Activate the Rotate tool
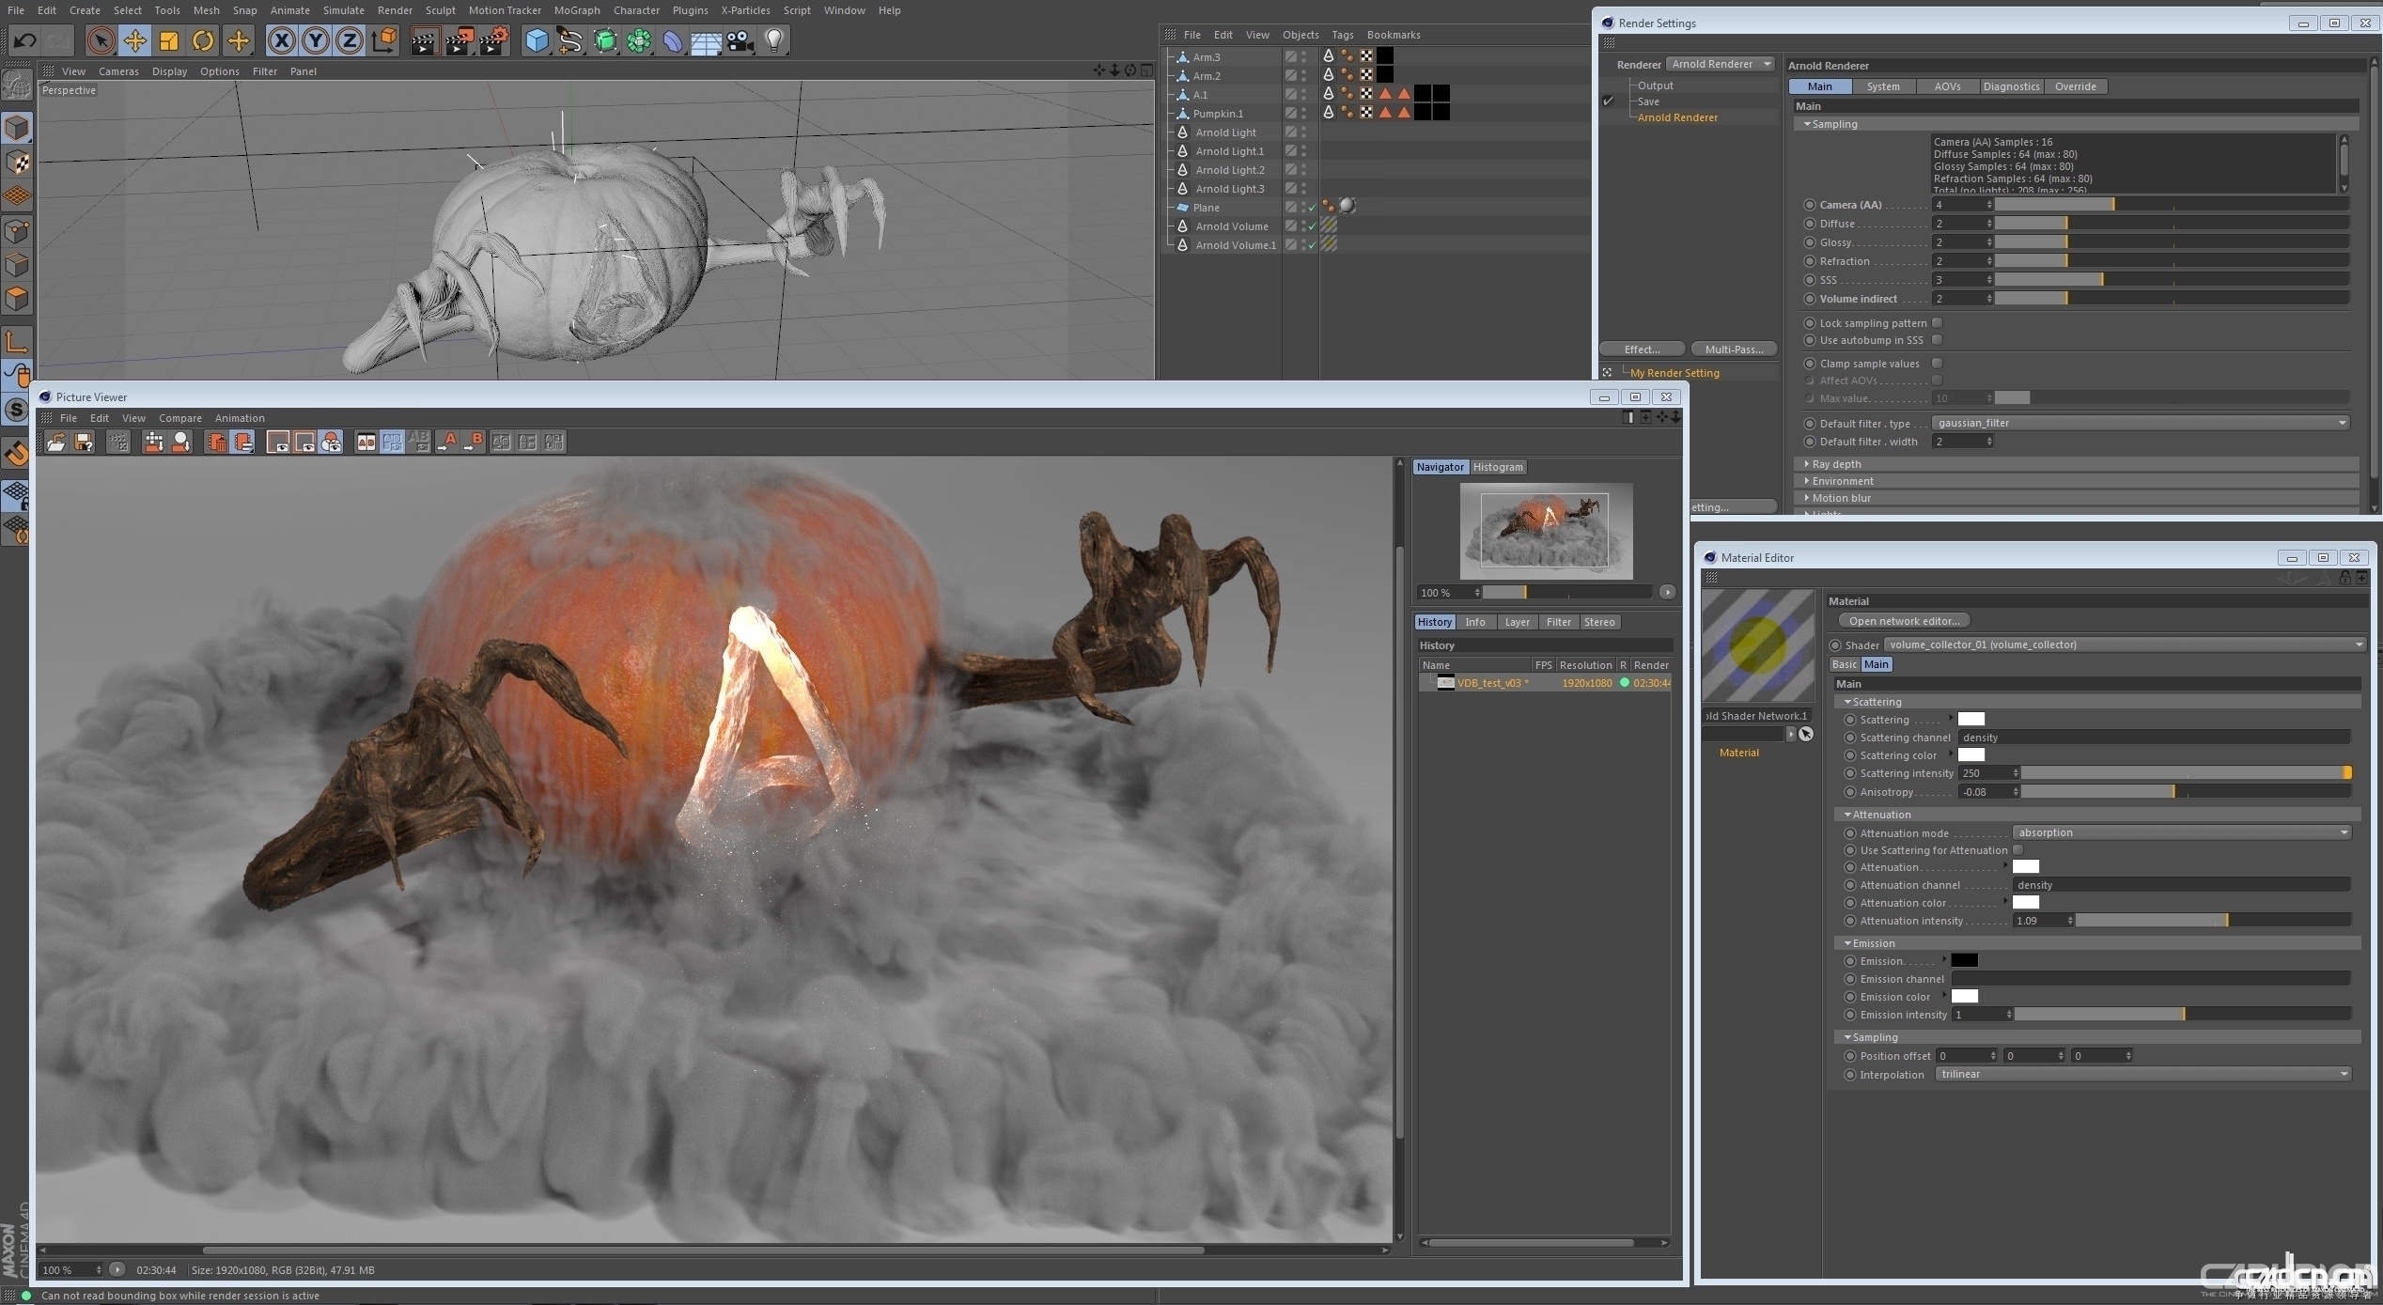Screen dimensions: 2383x1305 (203, 40)
